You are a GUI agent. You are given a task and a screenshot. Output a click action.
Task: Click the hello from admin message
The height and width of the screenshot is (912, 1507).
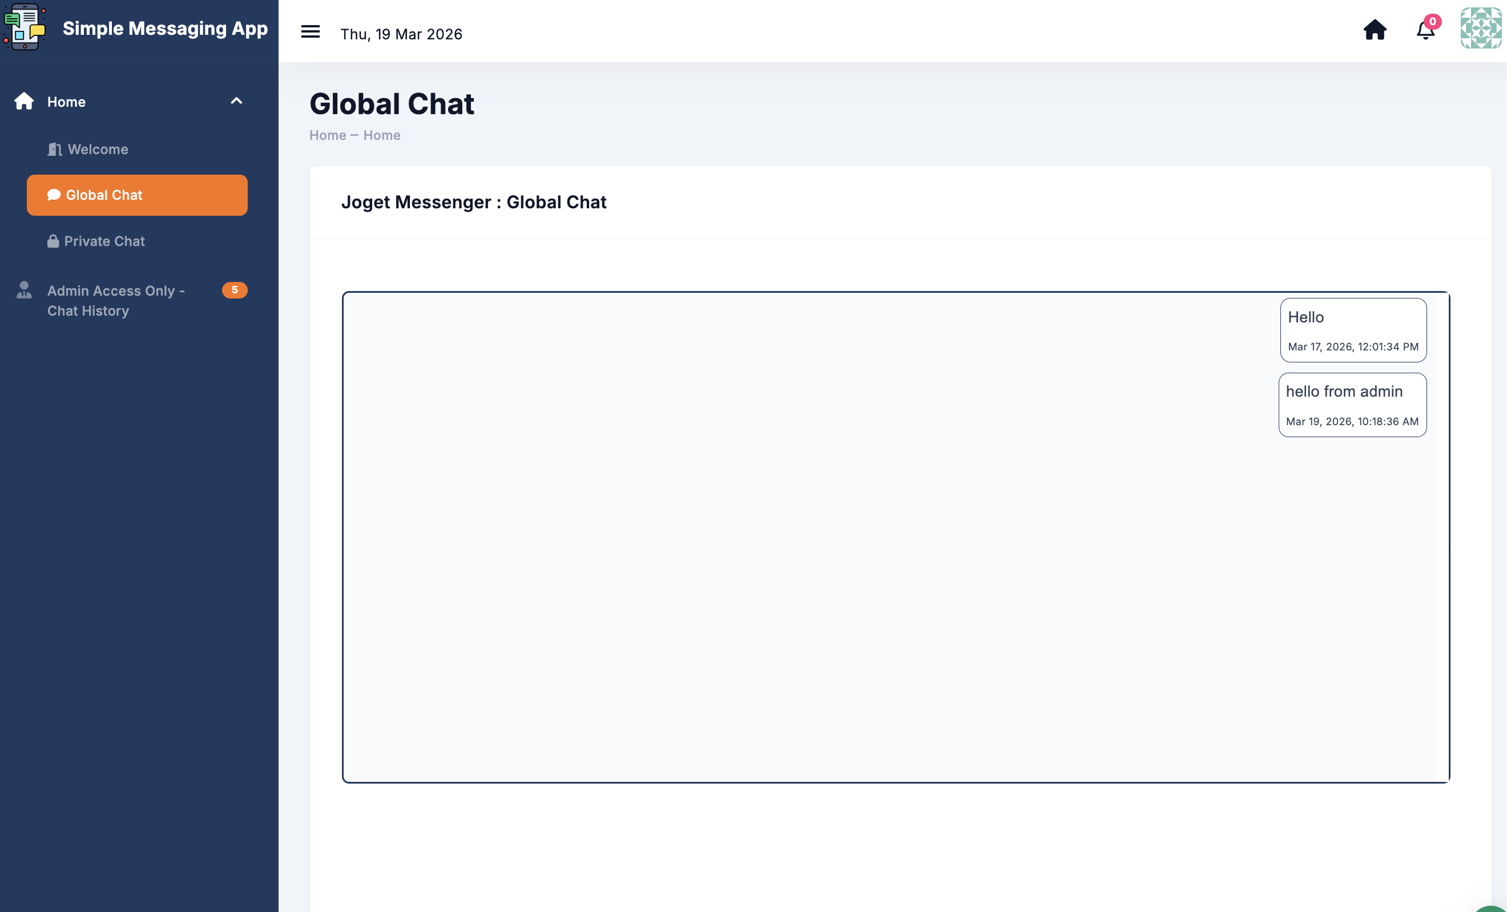(1352, 405)
